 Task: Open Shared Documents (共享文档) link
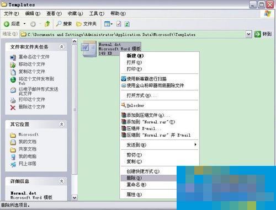click(x=27, y=149)
